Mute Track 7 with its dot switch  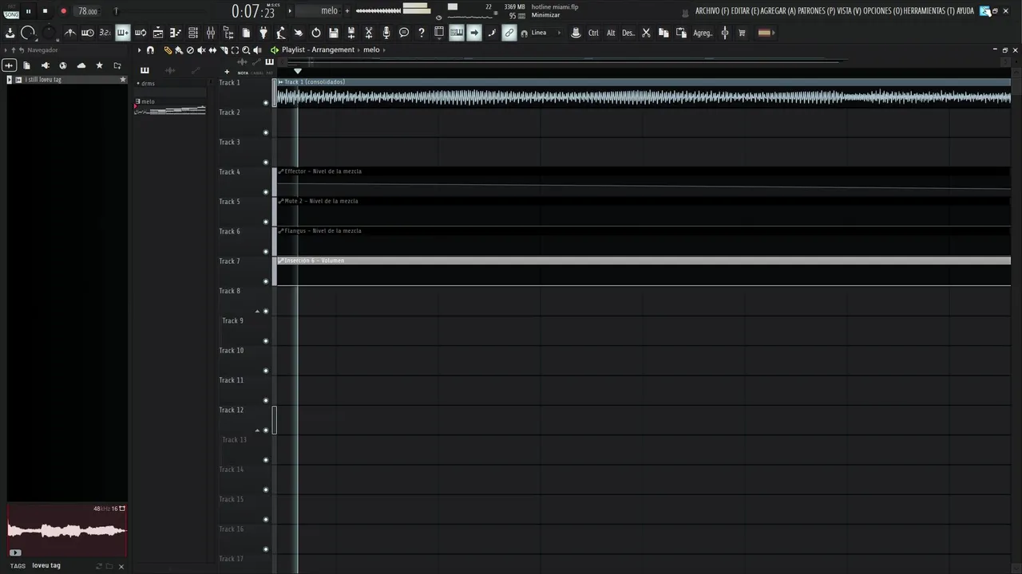[266, 281]
